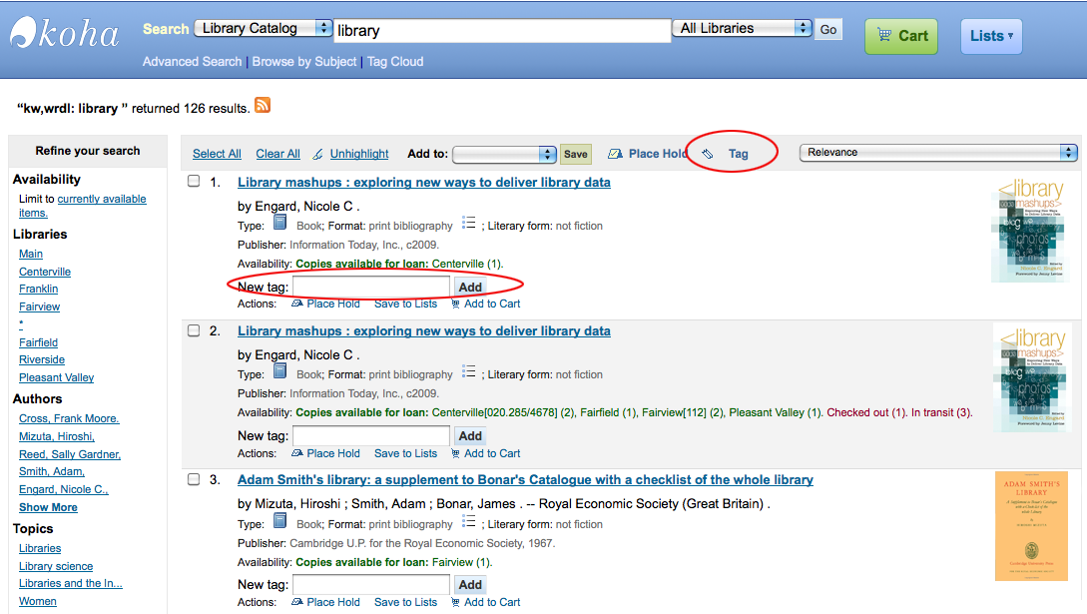Add result 2 to Cart via Actions

(485, 453)
